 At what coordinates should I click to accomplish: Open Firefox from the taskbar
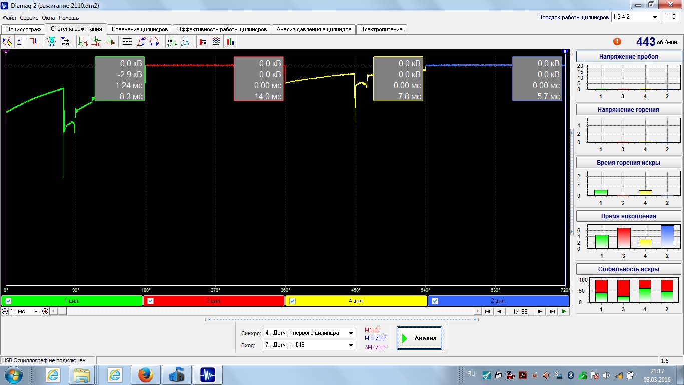pyautogui.click(x=146, y=375)
